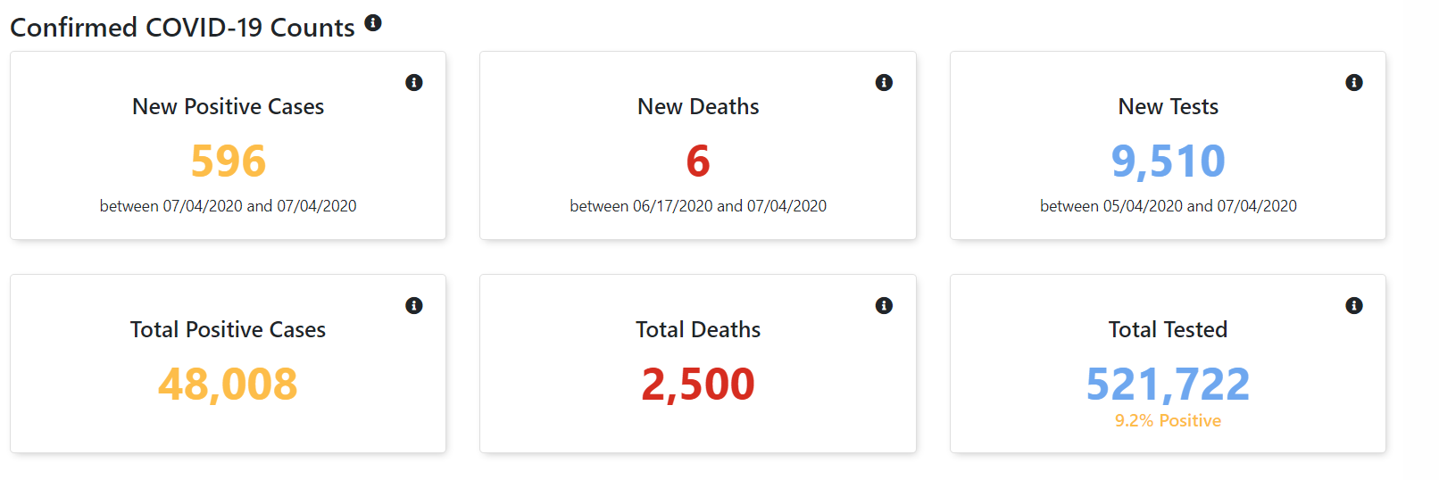This screenshot has width=1439, height=480.
Task: Open info icon on New Tests card
Action: pos(1354,82)
